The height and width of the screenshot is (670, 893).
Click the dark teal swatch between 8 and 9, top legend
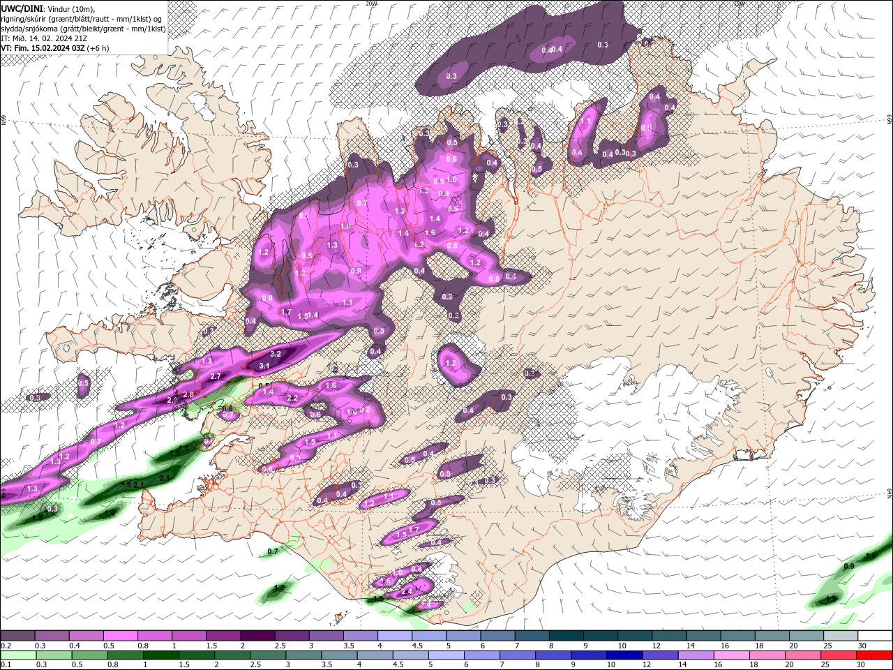pyautogui.click(x=566, y=635)
